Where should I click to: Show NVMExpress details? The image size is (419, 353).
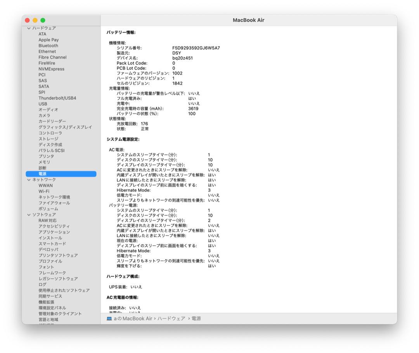(x=51, y=69)
